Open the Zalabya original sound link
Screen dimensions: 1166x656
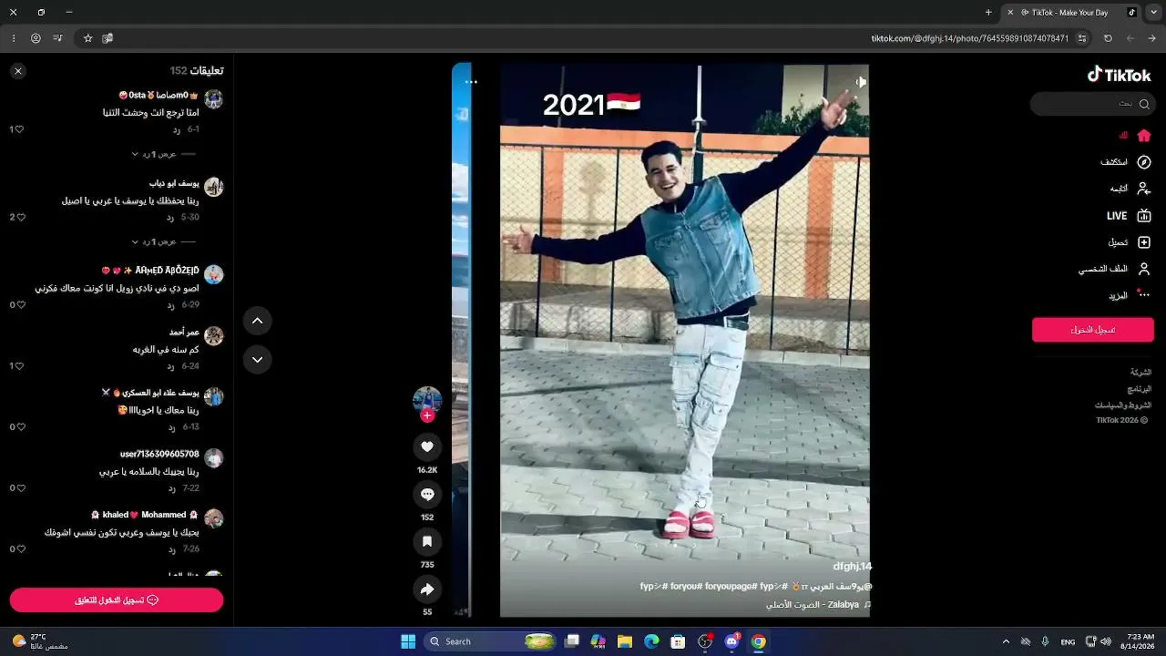[x=819, y=604]
